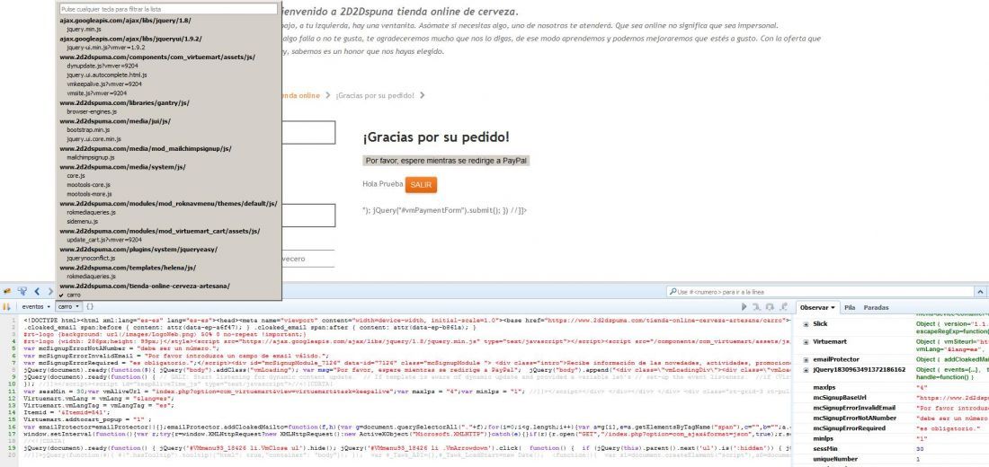Click the 'Gracias por su pedido!' breadcrumb
Viewport: 989px width, 467px height.
click(375, 95)
